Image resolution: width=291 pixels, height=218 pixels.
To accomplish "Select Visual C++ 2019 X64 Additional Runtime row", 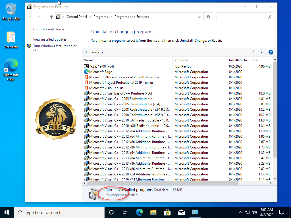I will click(x=177, y=174).
